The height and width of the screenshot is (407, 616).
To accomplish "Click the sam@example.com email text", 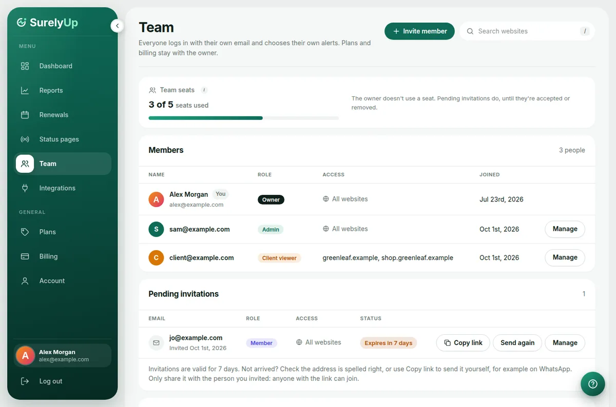I will pyautogui.click(x=200, y=229).
